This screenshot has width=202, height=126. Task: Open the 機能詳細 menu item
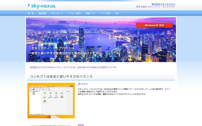tap(43, 13)
